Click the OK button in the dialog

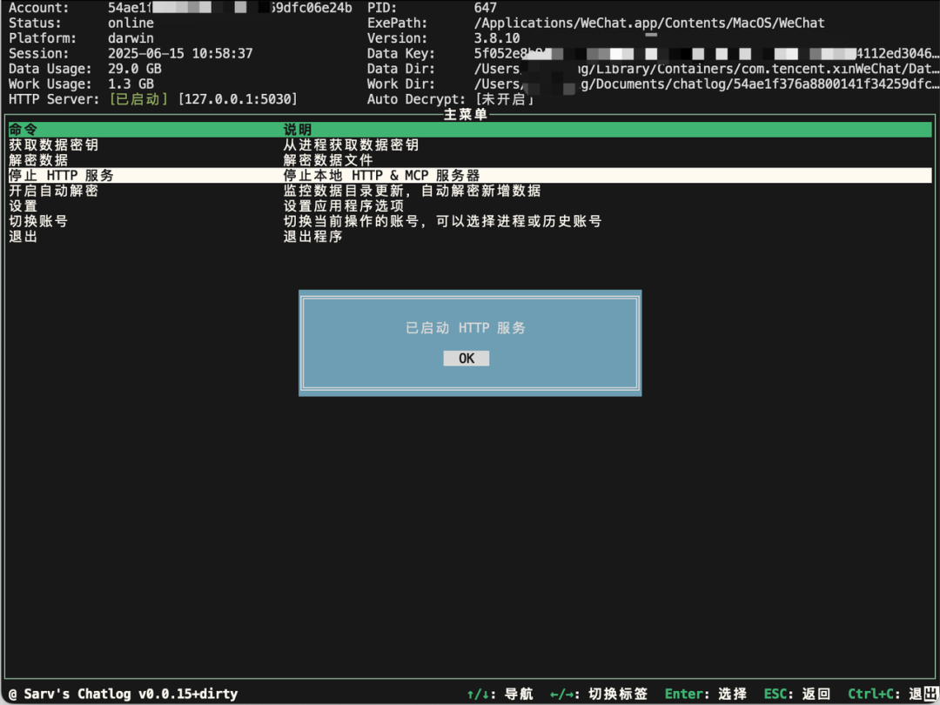(466, 358)
